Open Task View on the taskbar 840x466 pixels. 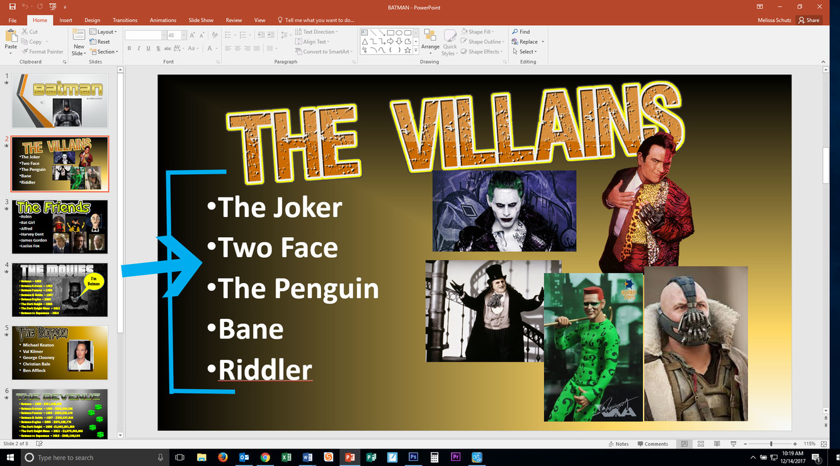tap(179, 457)
